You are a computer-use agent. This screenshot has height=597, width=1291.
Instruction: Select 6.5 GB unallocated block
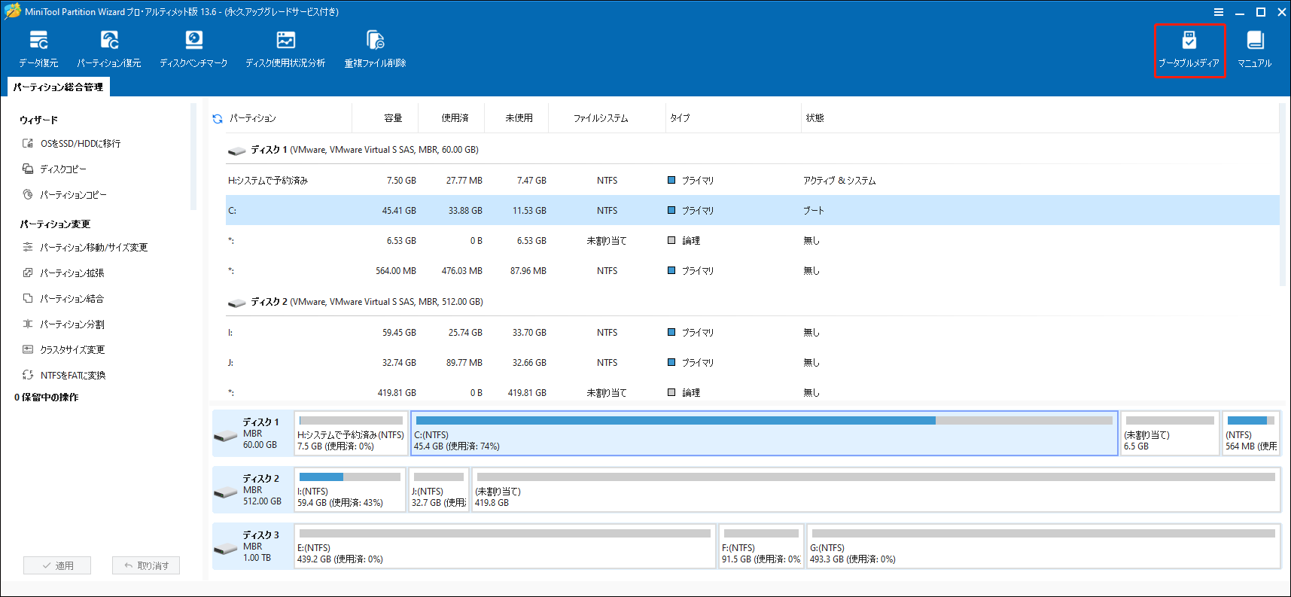tap(1170, 434)
